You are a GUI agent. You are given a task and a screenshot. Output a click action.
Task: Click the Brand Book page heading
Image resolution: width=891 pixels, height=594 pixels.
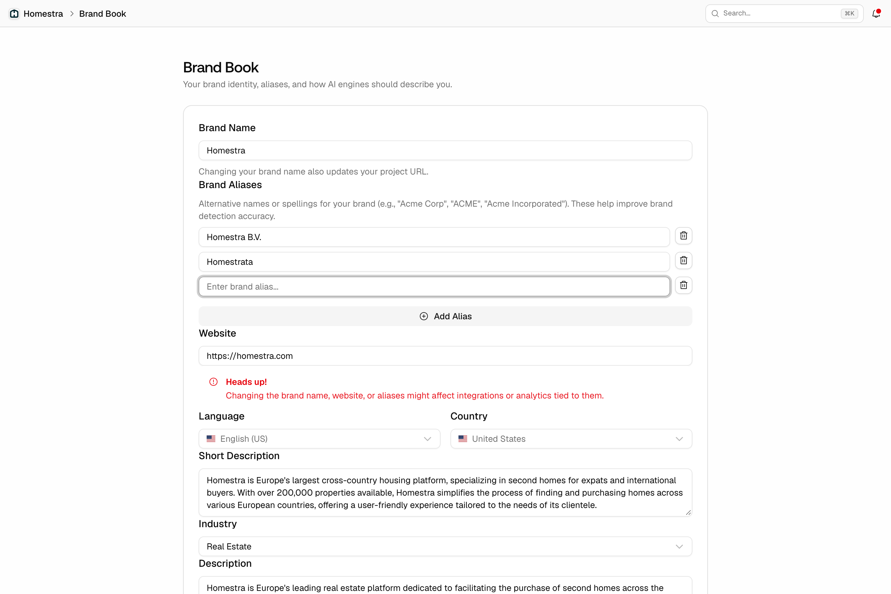[x=221, y=67]
